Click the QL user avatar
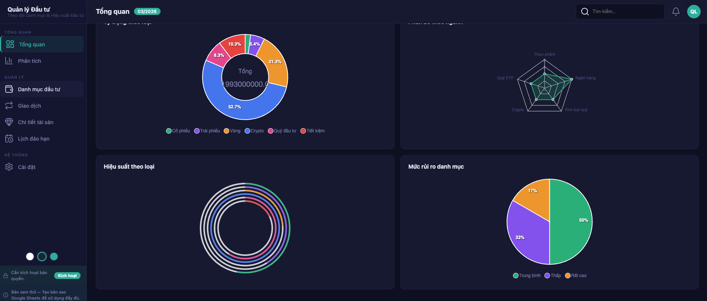Image resolution: width=707 pixels, height=301 pixels. (694, 12)
